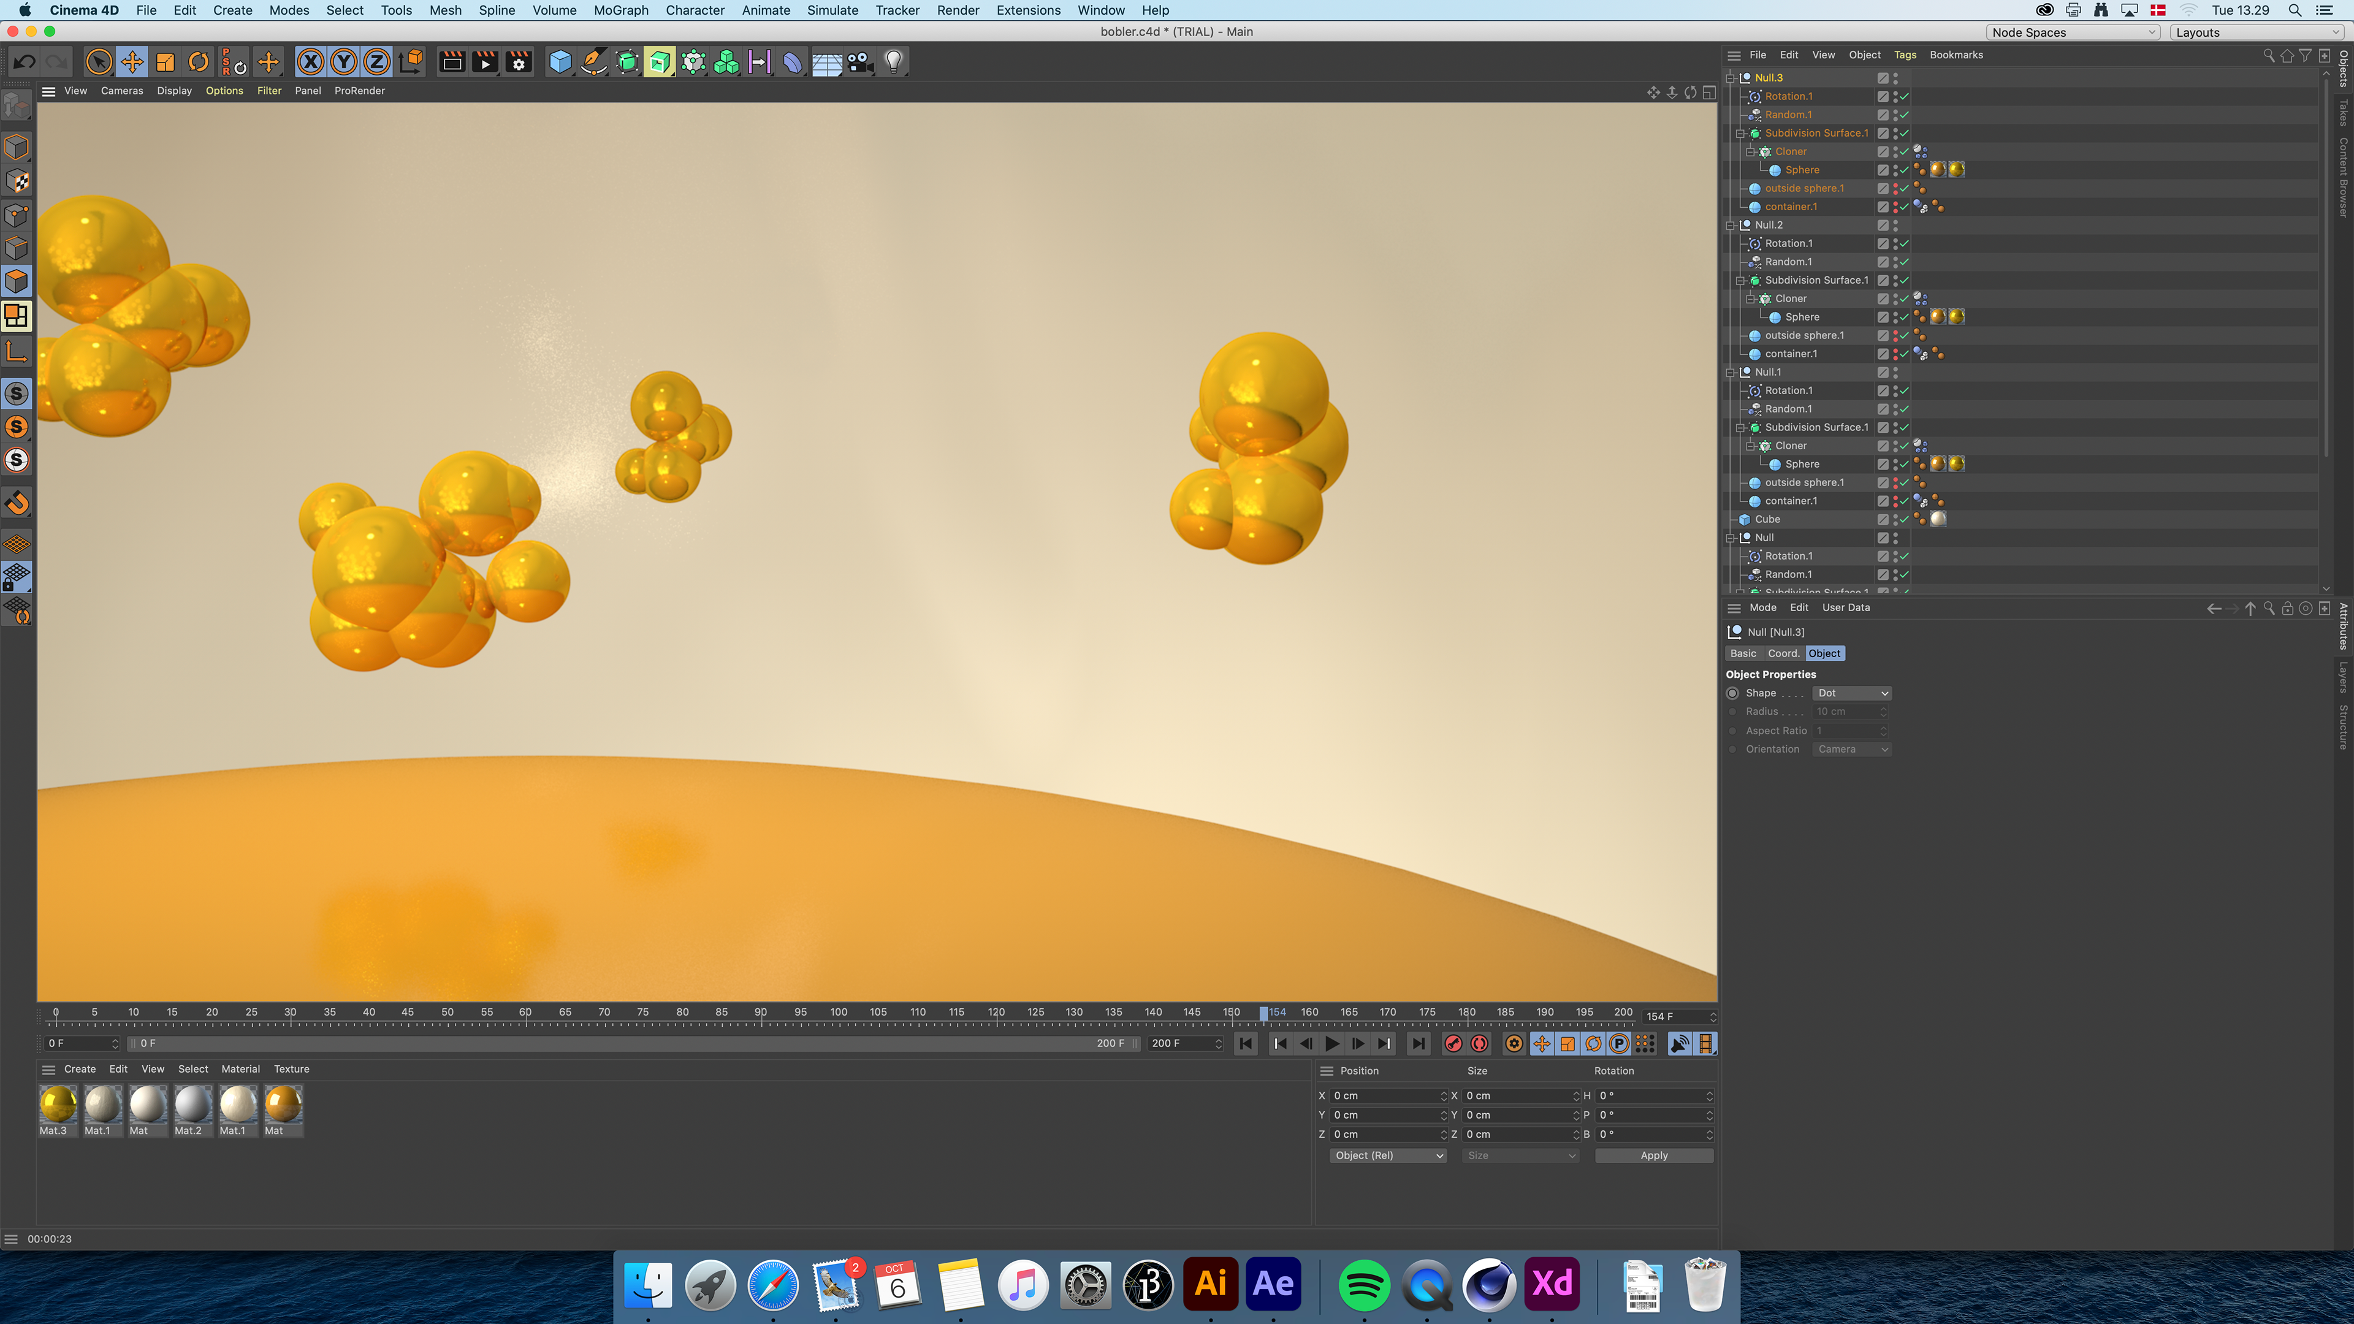The image size is (2354, 1324).
Task: Open the Shape dropdown set to Dot
Action: 1851,693
